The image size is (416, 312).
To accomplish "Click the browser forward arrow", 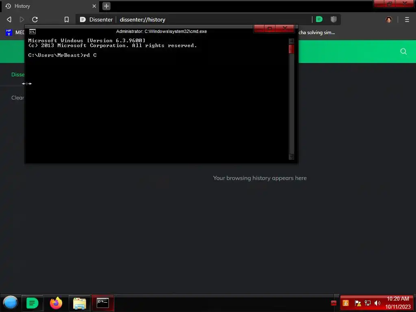I will [22, 19].
